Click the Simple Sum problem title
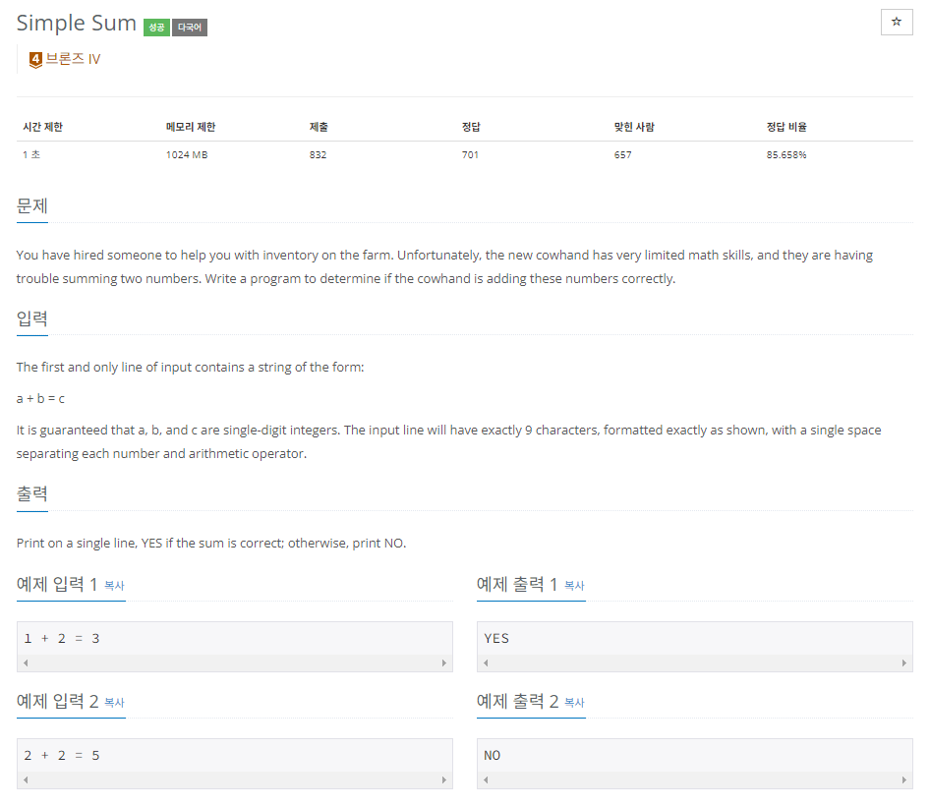This screenshot has width=930, height=807. tap(76, 22)
